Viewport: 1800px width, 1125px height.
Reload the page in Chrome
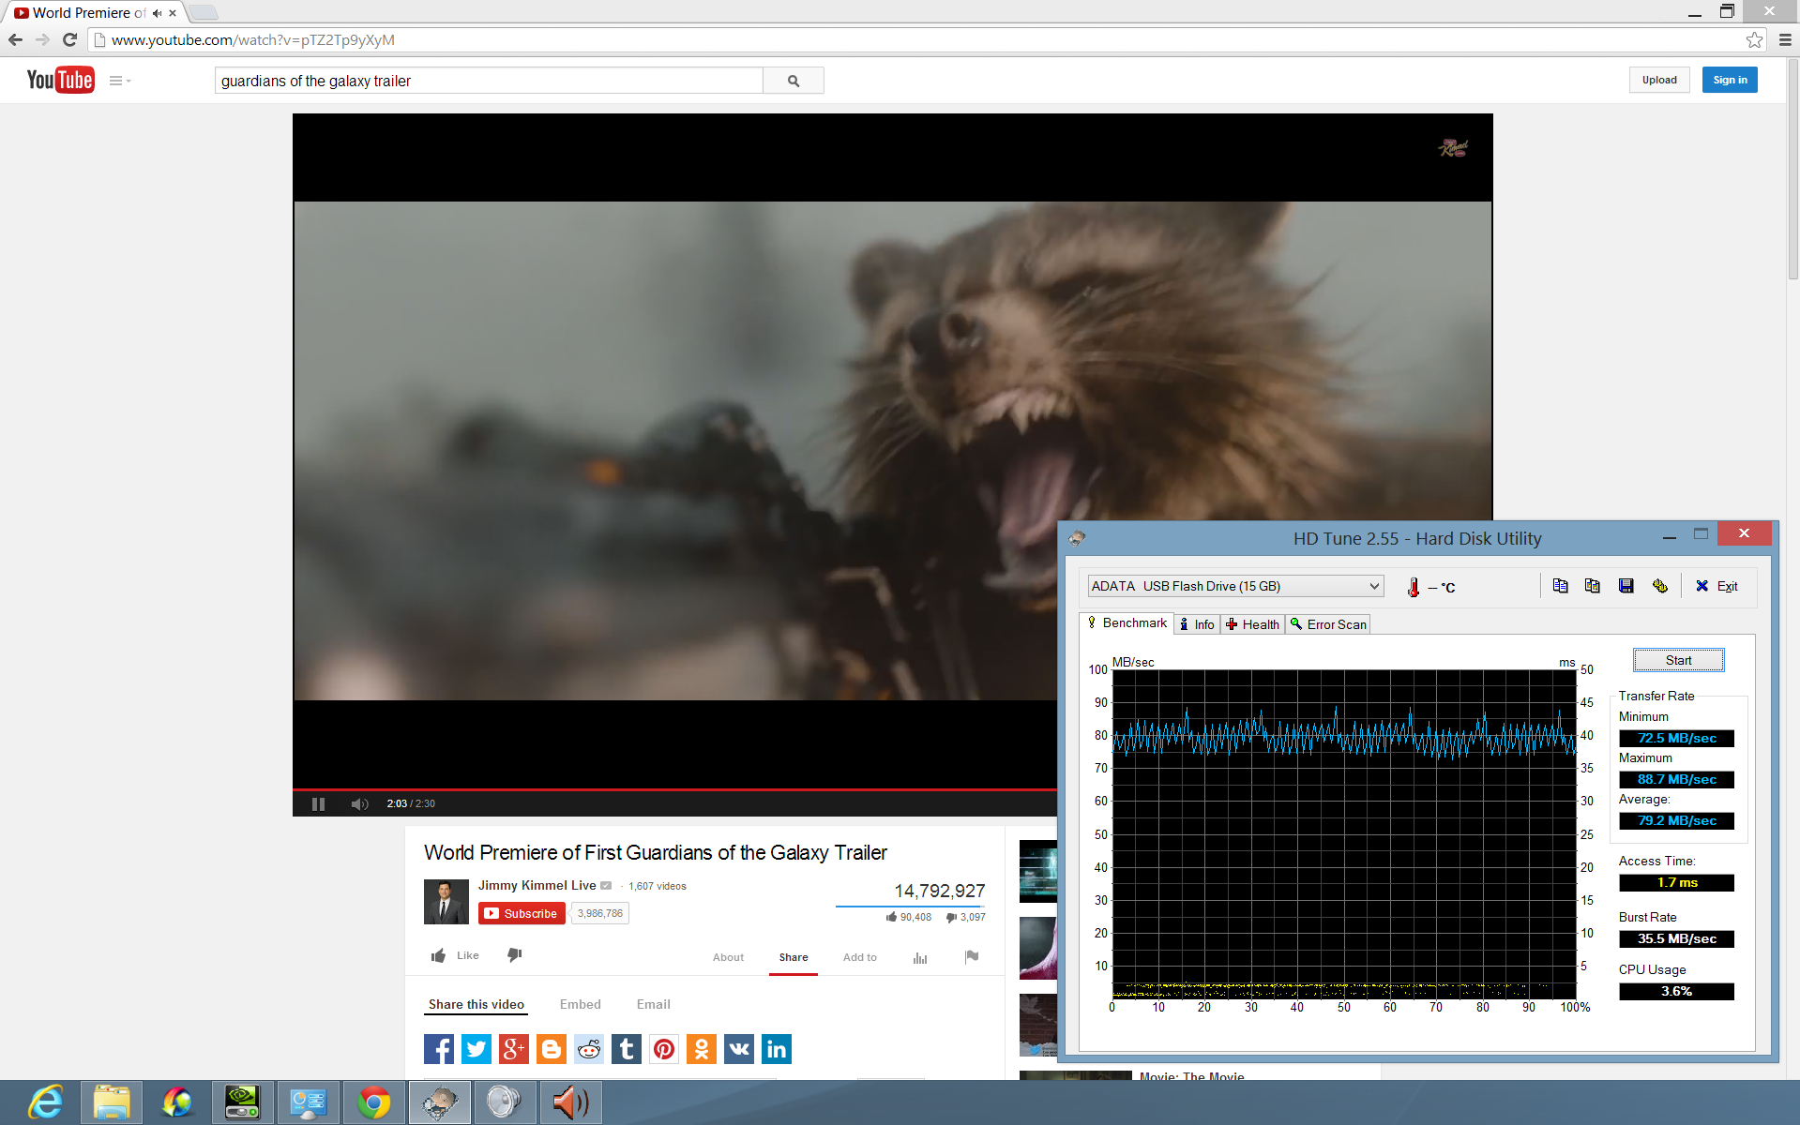[x=69, y=39]
